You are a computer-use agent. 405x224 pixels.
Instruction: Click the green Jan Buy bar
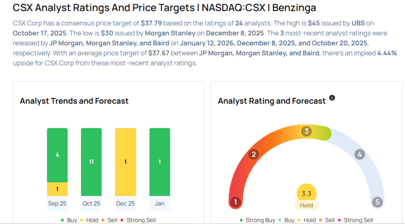(x=160, y=162)
